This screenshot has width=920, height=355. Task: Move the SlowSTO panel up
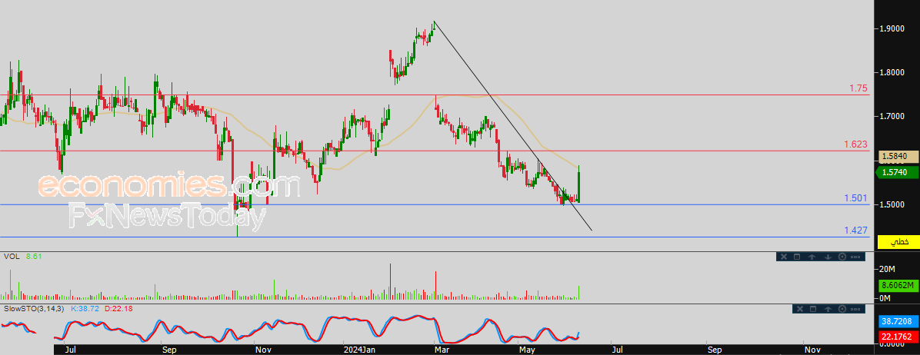coord(828,309)
